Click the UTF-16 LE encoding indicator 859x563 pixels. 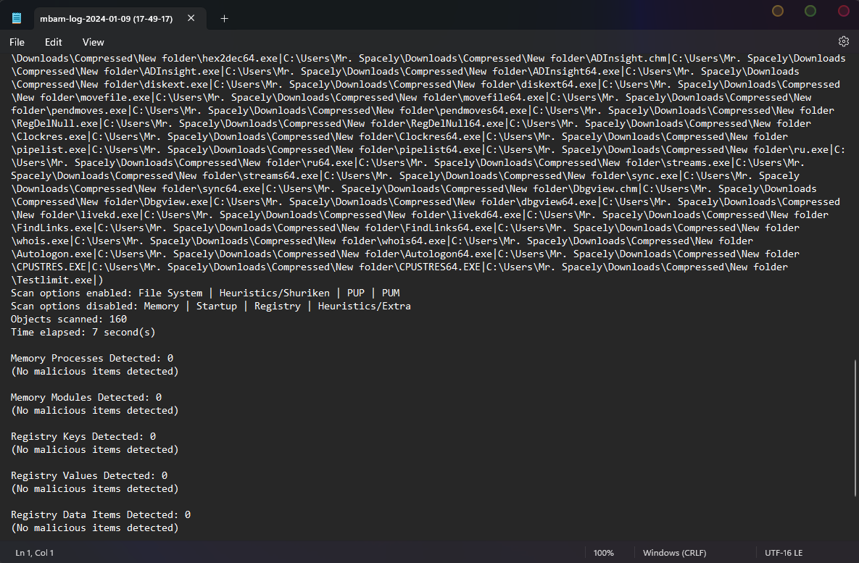pyautogui.click(x=784, y=553)
